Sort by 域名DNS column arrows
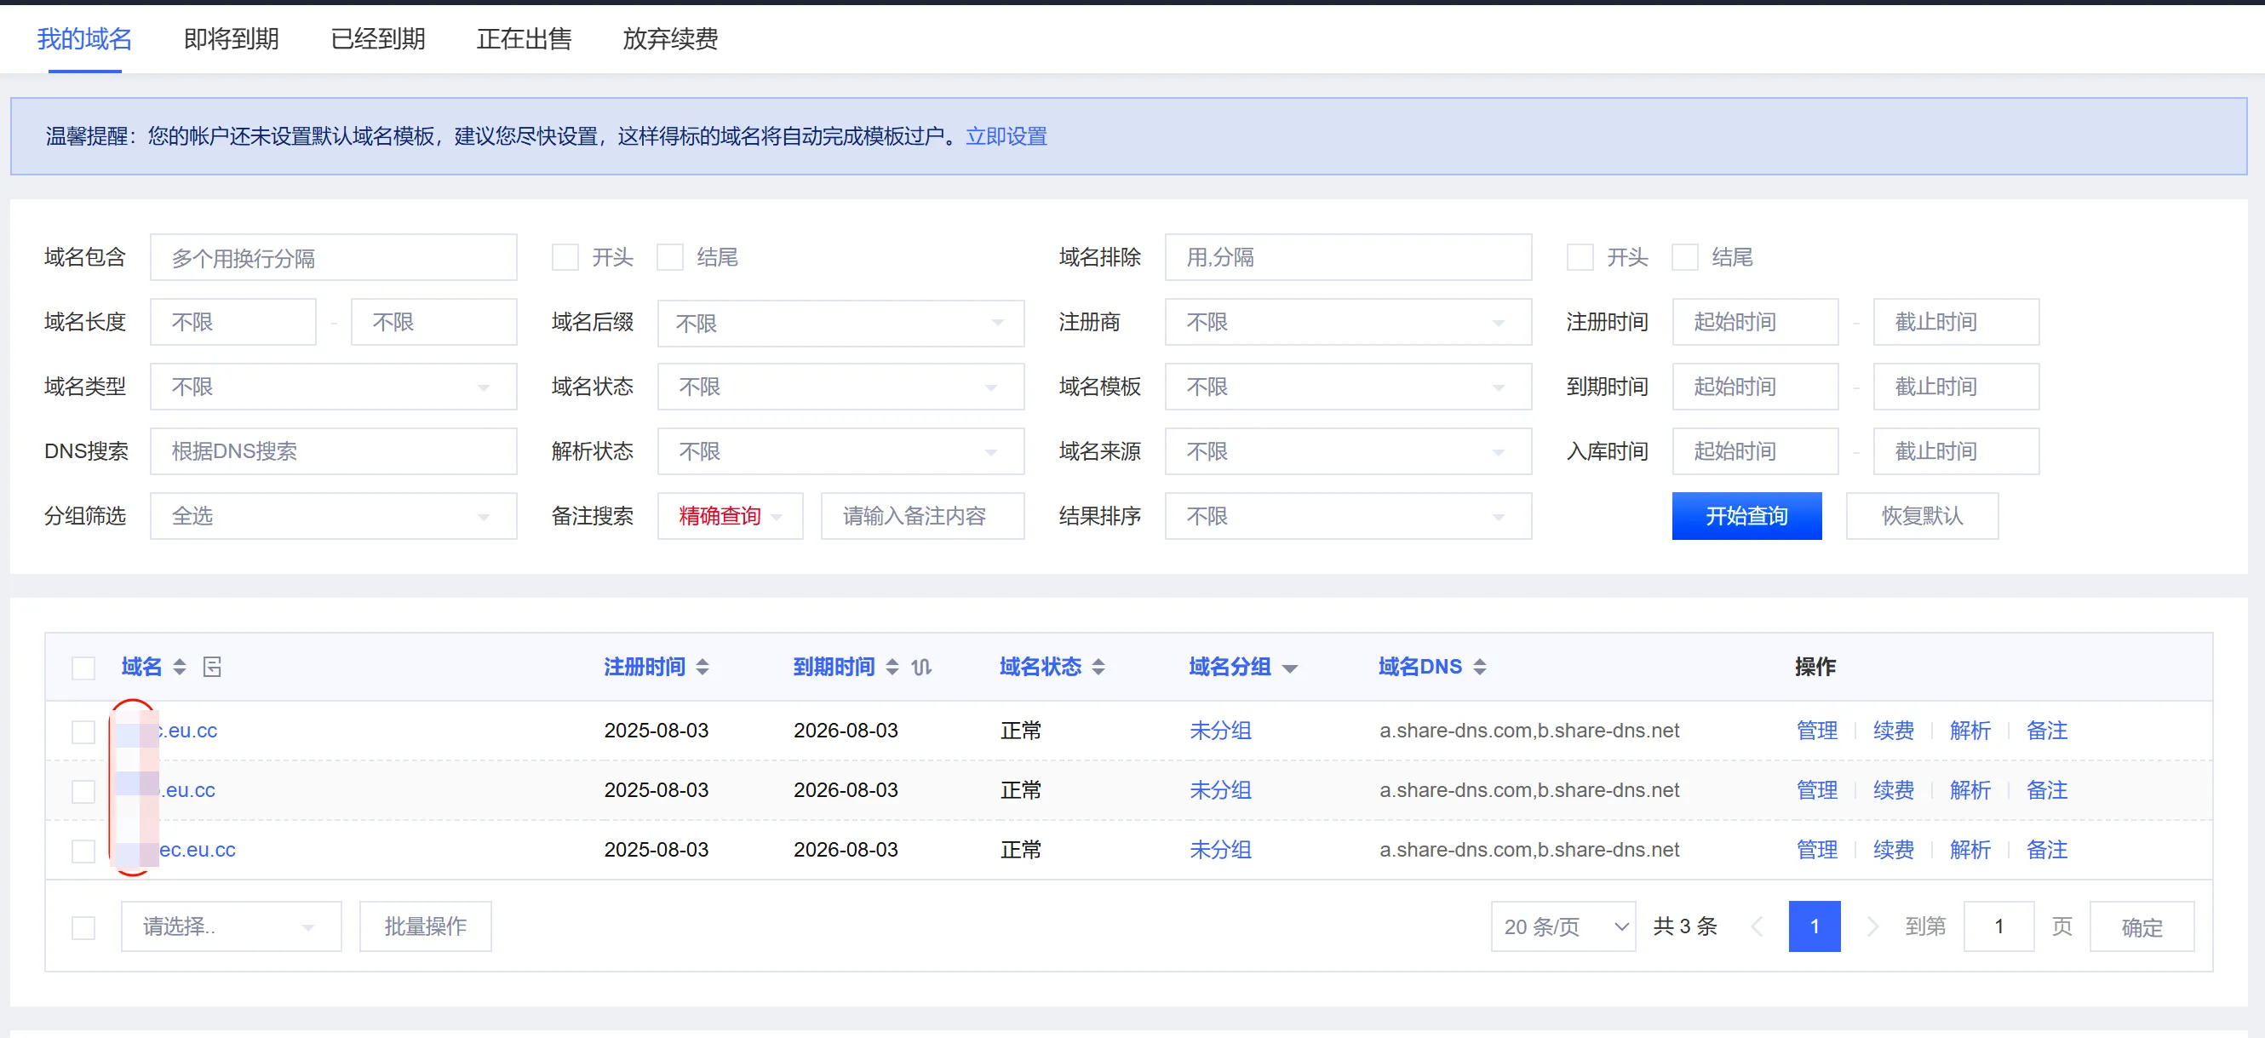 click(1480, 667)
